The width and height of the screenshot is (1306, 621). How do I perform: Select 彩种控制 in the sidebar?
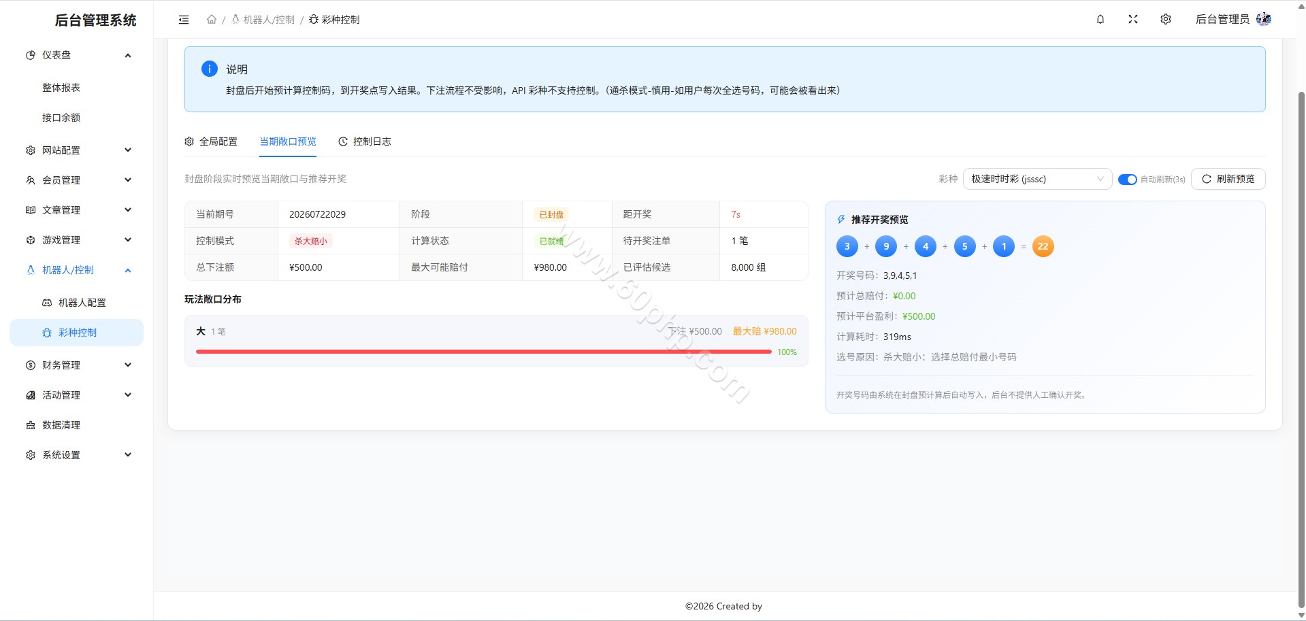(x=76, y=333)
